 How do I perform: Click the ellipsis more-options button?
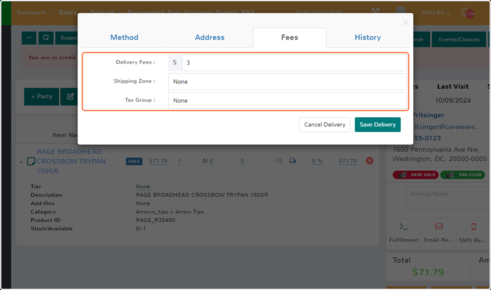pyautogui.click(x=29, y=38)
